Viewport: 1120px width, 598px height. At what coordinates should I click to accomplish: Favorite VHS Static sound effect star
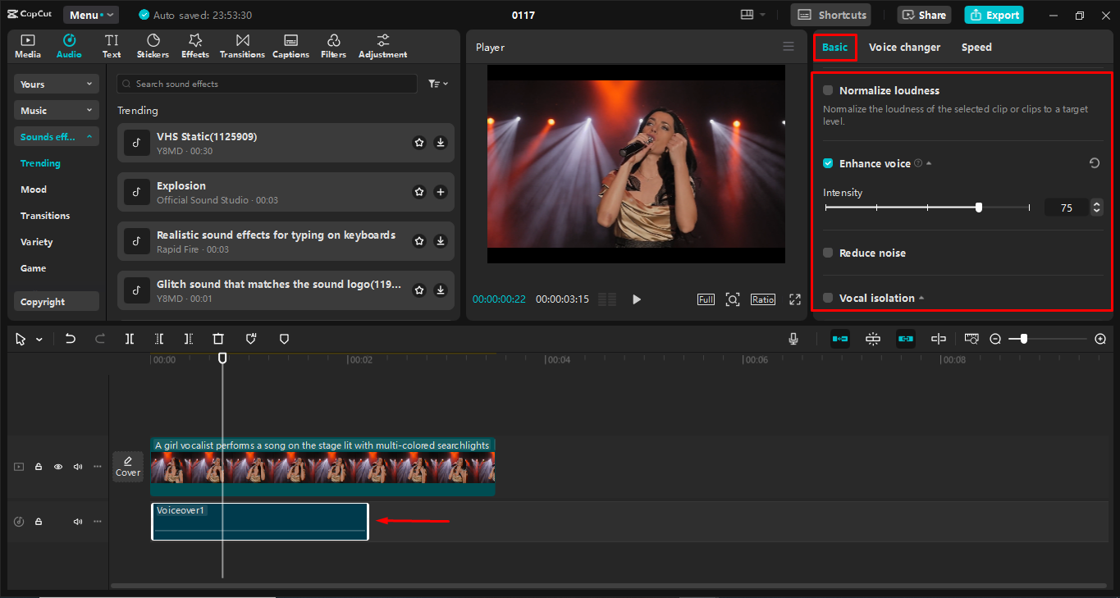[x=419, y=143]
